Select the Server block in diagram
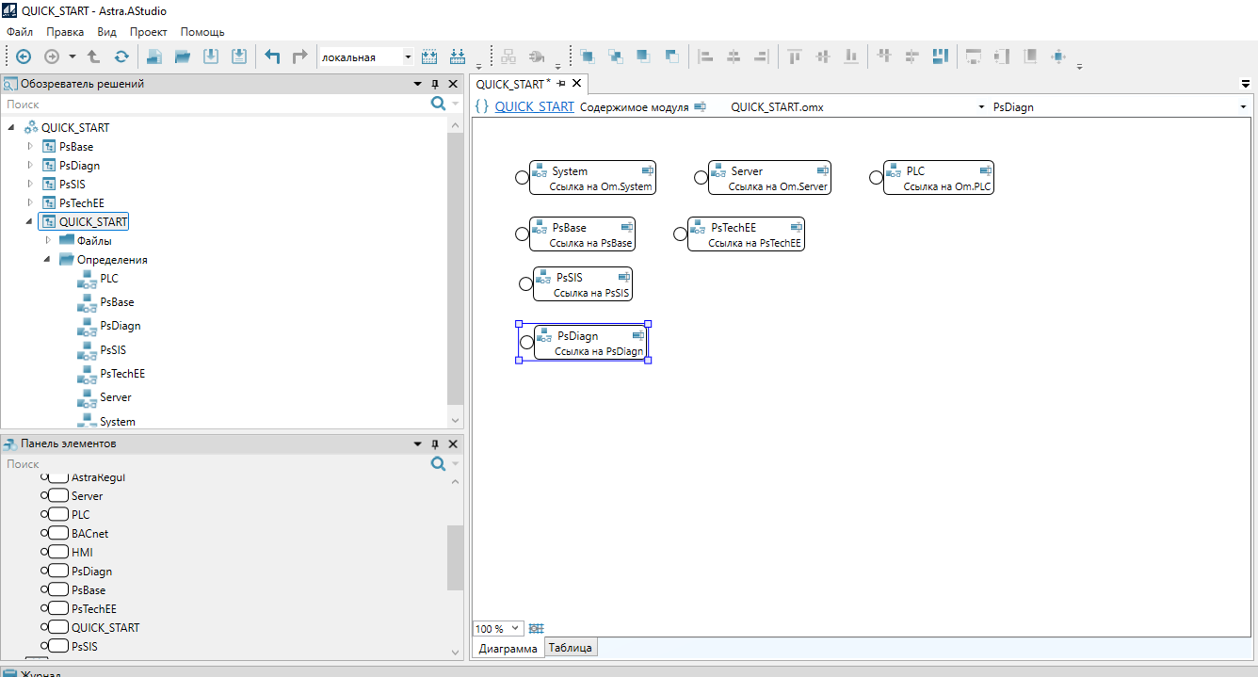The height and width of the screenshot is (677, 1258). pyautogui.click(x=769, y=177)
